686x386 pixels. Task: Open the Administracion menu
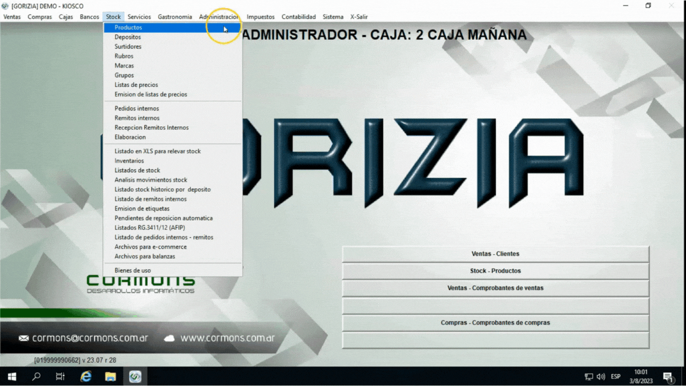(219, 17)
